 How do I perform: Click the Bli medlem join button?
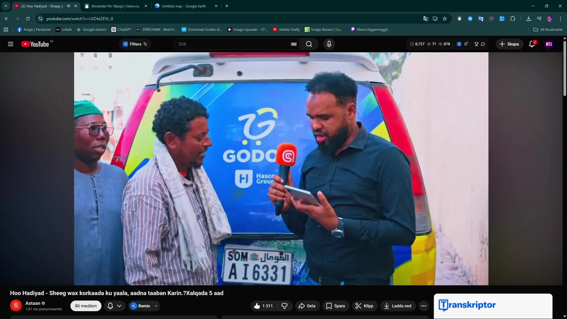[86, 306]
